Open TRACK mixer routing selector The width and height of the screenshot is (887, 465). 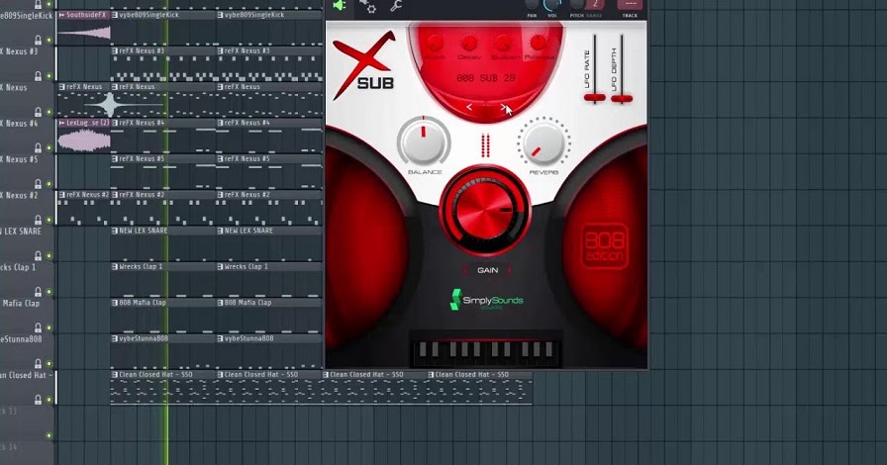pyautogui.click(x=630, y=5)
